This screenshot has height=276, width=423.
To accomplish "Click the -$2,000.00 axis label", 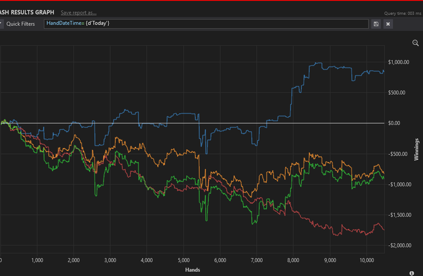I will (399, 246).
